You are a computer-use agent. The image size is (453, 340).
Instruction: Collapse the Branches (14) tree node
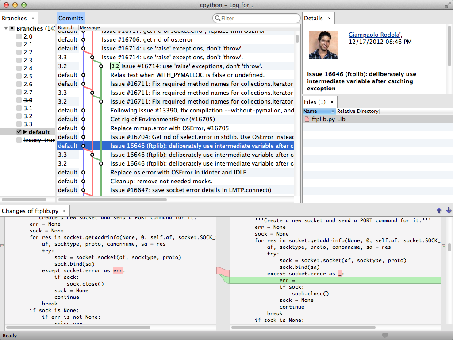point(6,28)
